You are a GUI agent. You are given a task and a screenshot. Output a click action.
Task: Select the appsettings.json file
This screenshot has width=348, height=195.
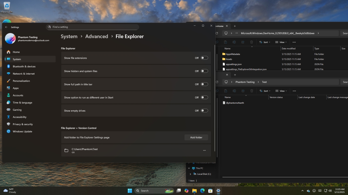click(234, 64)
